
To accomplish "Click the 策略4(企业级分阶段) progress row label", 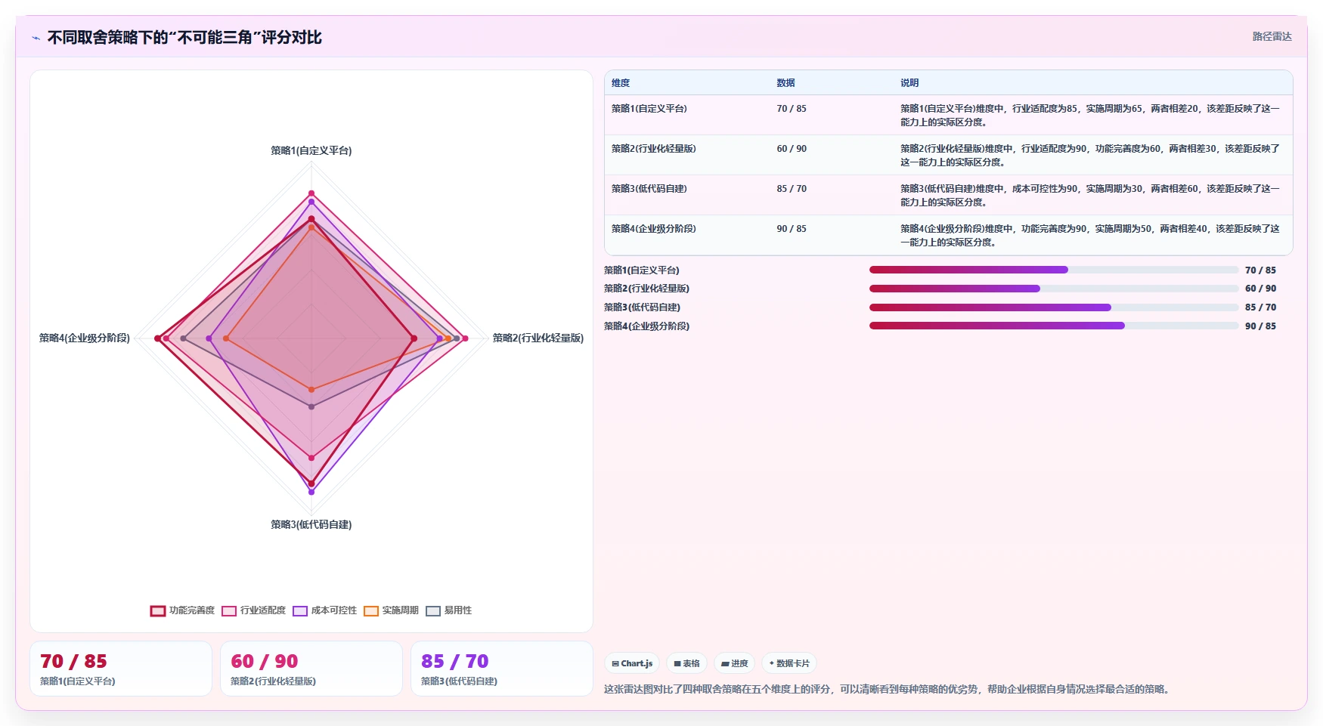I will coord(646,326).
